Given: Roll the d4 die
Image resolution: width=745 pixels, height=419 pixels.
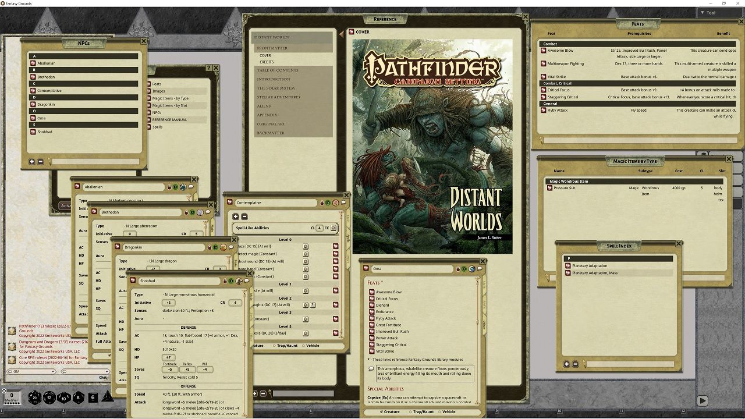Looking at the screenshot, I should coord(108,397).
